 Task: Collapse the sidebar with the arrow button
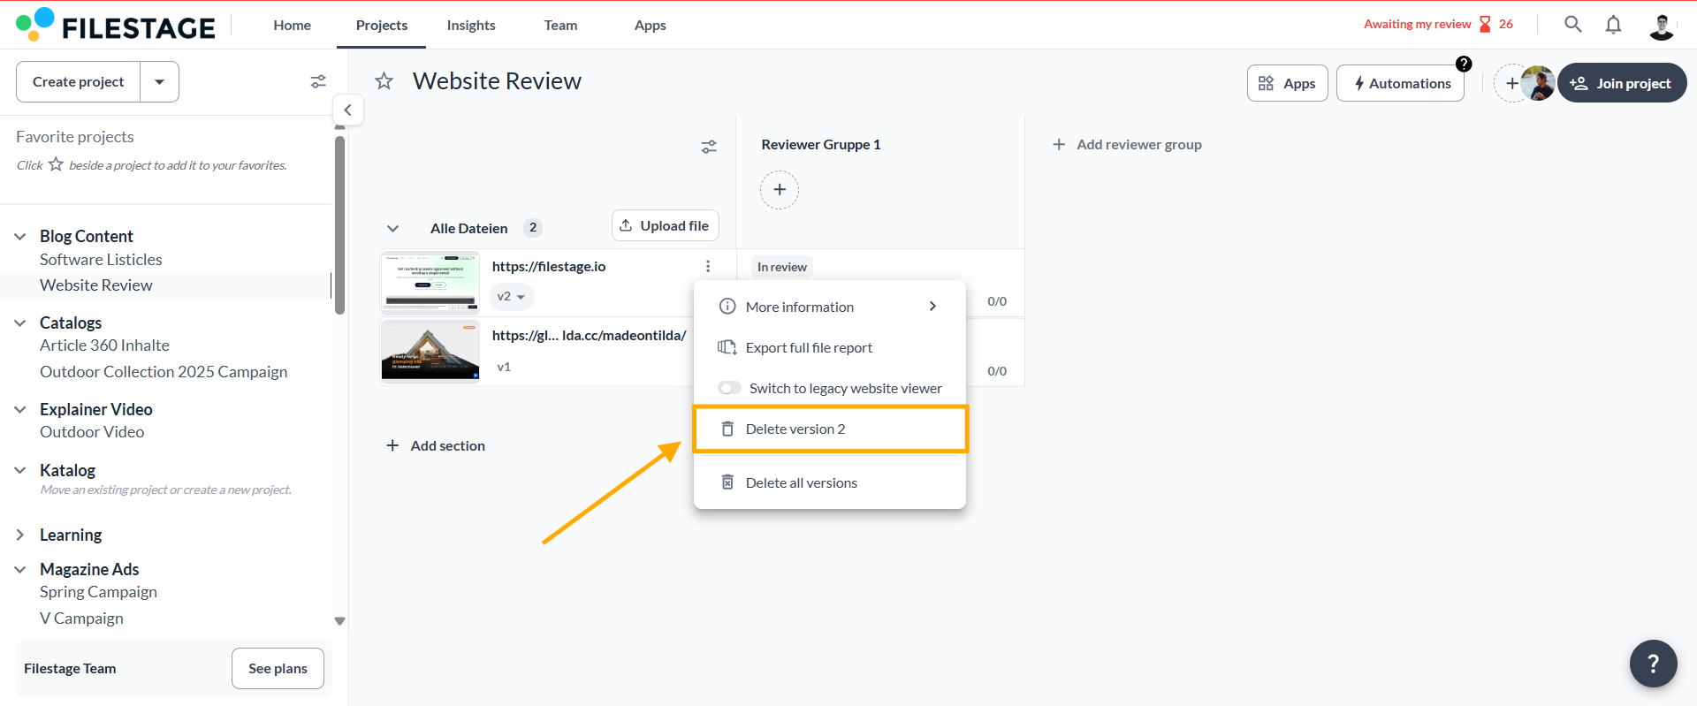click(x=348, y=110)
